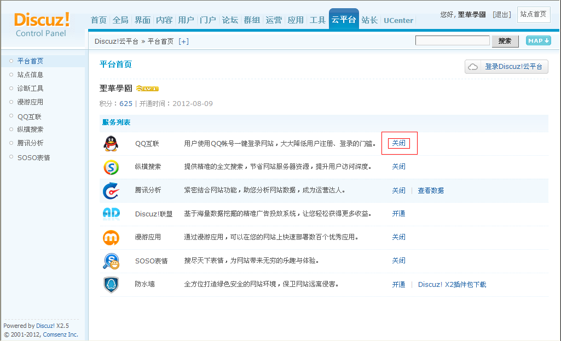
Task: Turn off 漫游应用 with 关闭
Action: pos(398,237)
